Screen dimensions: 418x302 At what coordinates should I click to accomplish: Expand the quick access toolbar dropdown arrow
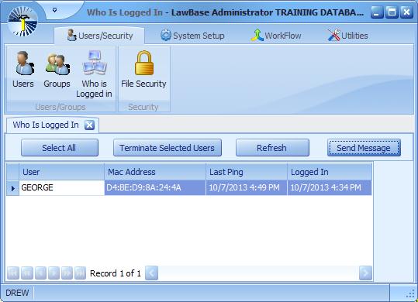click(x=54, y=10)
